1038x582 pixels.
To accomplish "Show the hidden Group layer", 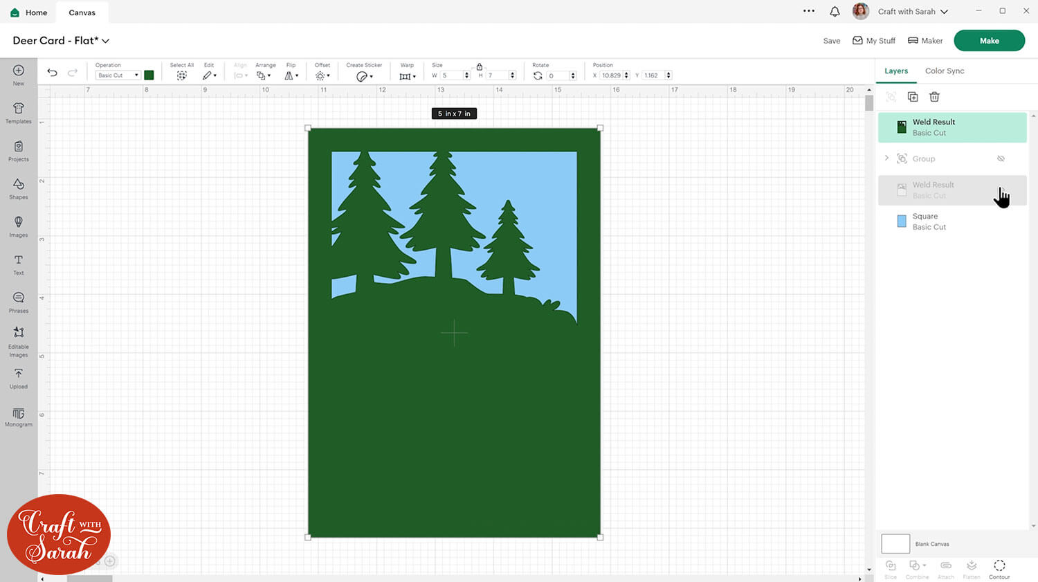I will point(1001,158).
